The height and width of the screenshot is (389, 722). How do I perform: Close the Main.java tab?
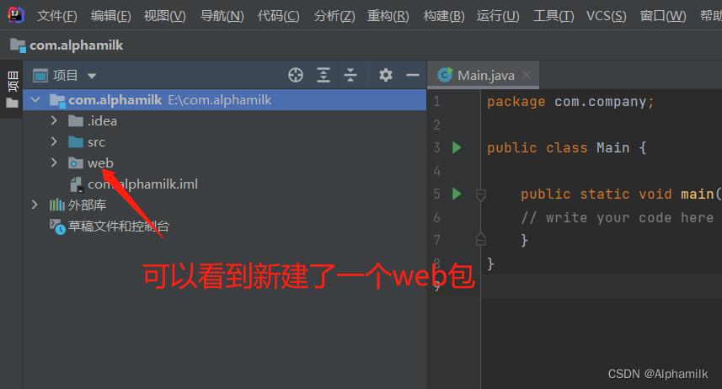coord(527,75)
